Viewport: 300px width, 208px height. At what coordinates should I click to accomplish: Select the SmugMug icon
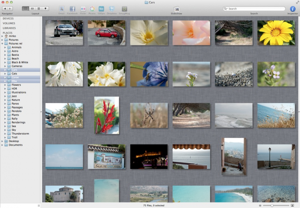(124, 9)
